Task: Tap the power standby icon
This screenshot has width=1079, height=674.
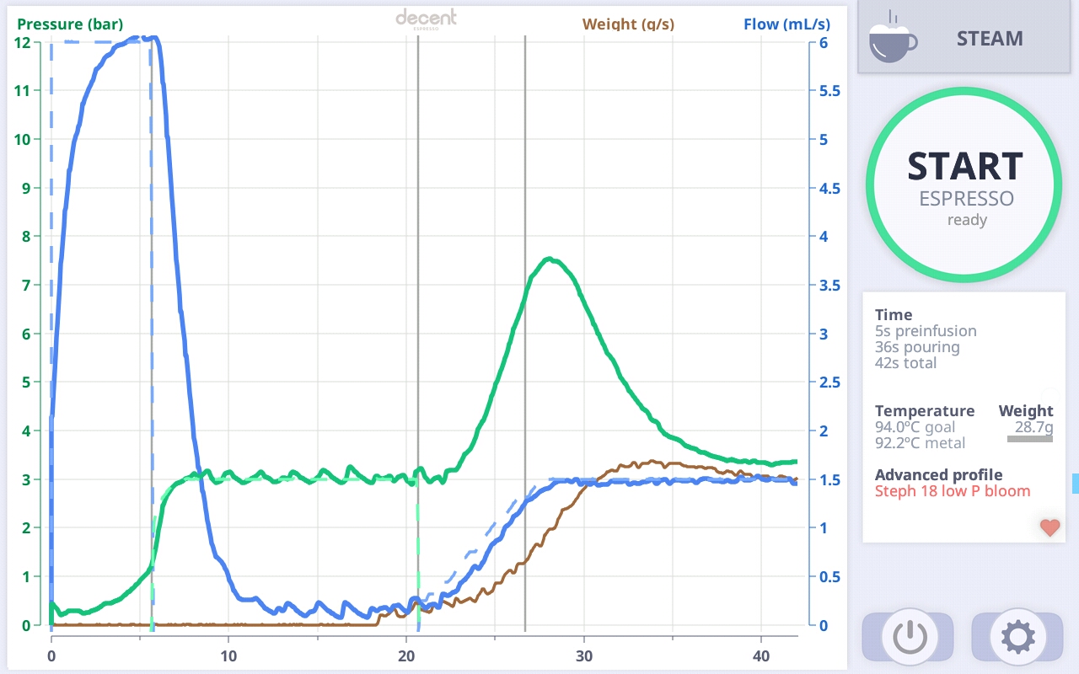Action: pos(909,637)
